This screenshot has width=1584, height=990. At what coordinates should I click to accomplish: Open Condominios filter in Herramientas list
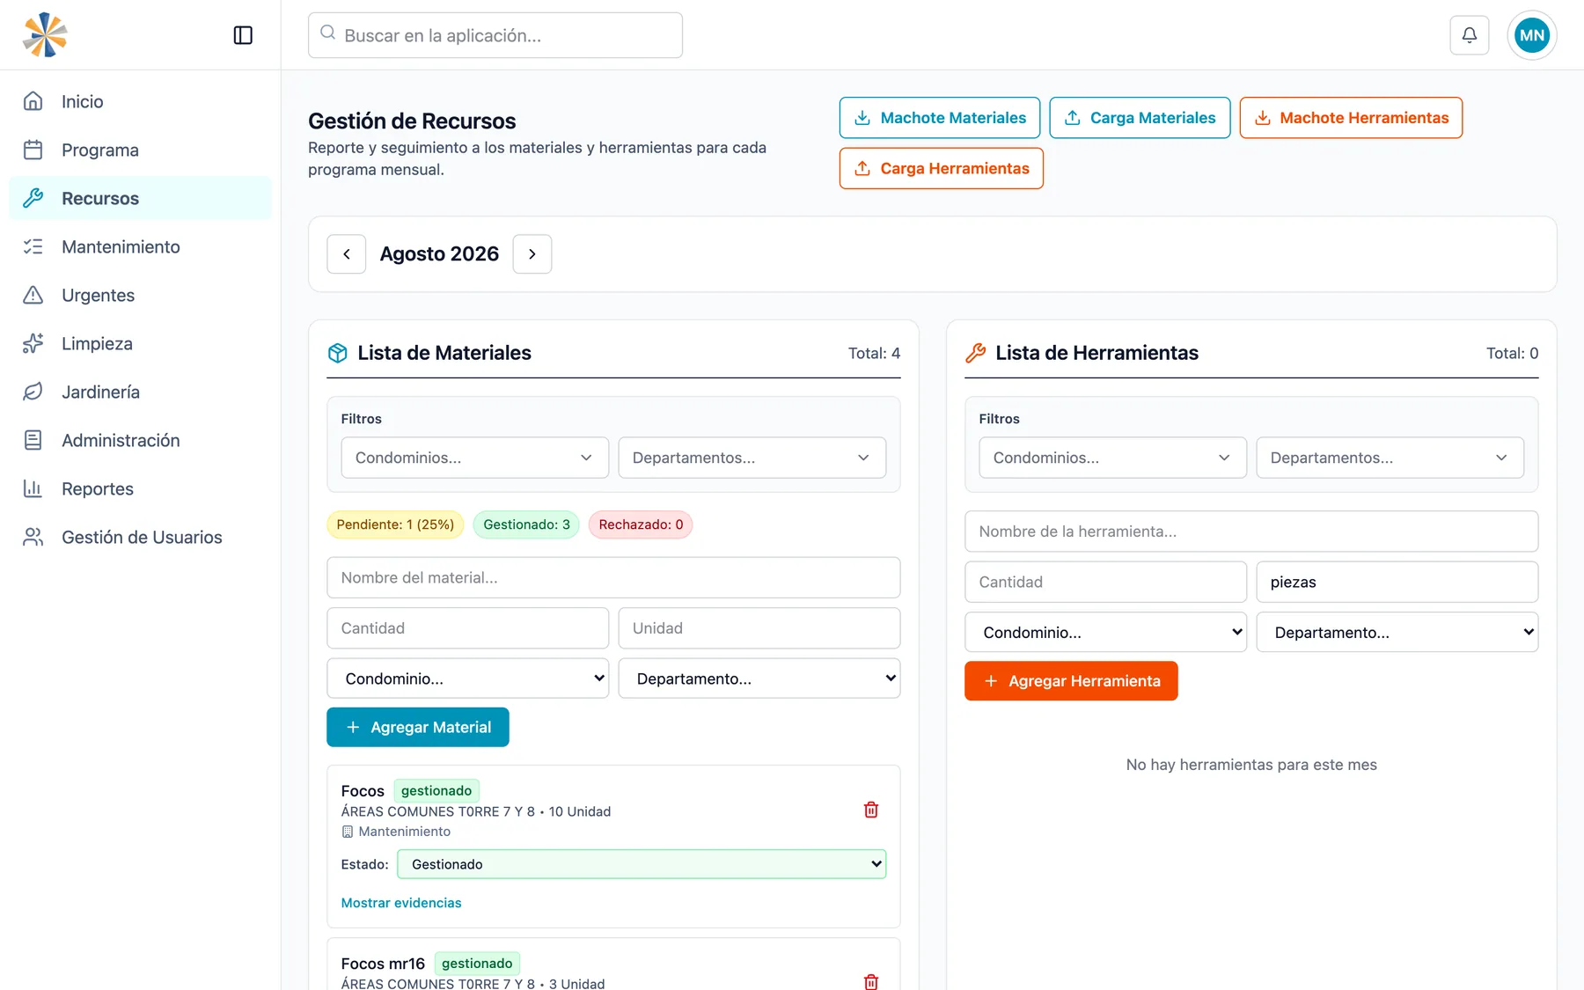coord(1113,458)
